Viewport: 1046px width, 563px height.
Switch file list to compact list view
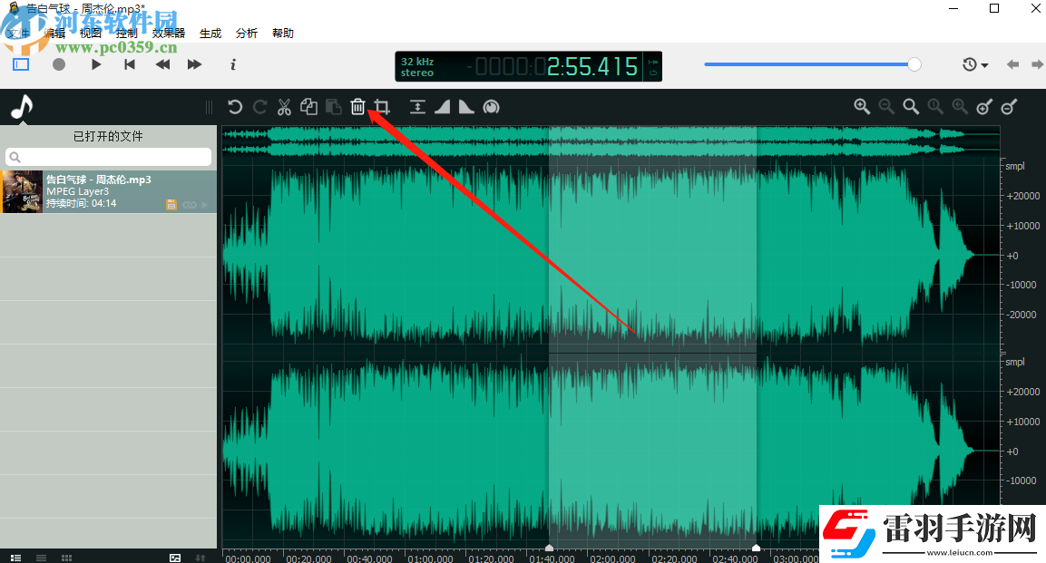tap(41, 558)
